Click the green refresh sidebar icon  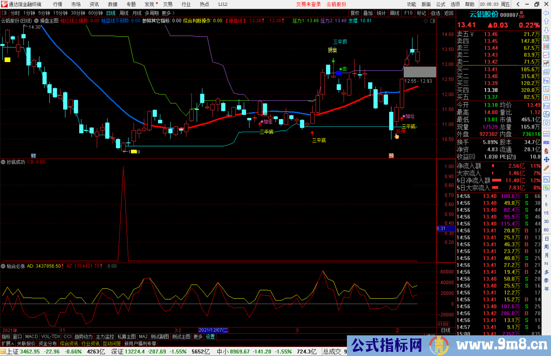coord(546,188)
